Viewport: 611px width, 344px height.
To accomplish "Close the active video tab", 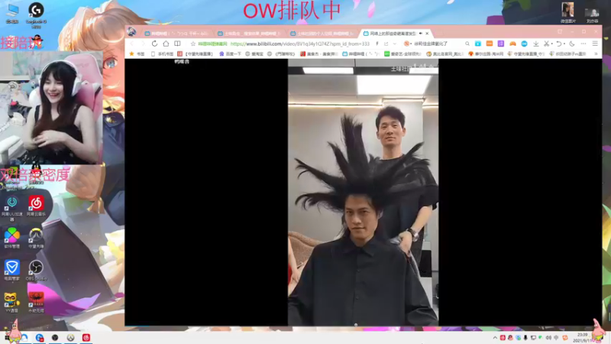I will point(427,34).
